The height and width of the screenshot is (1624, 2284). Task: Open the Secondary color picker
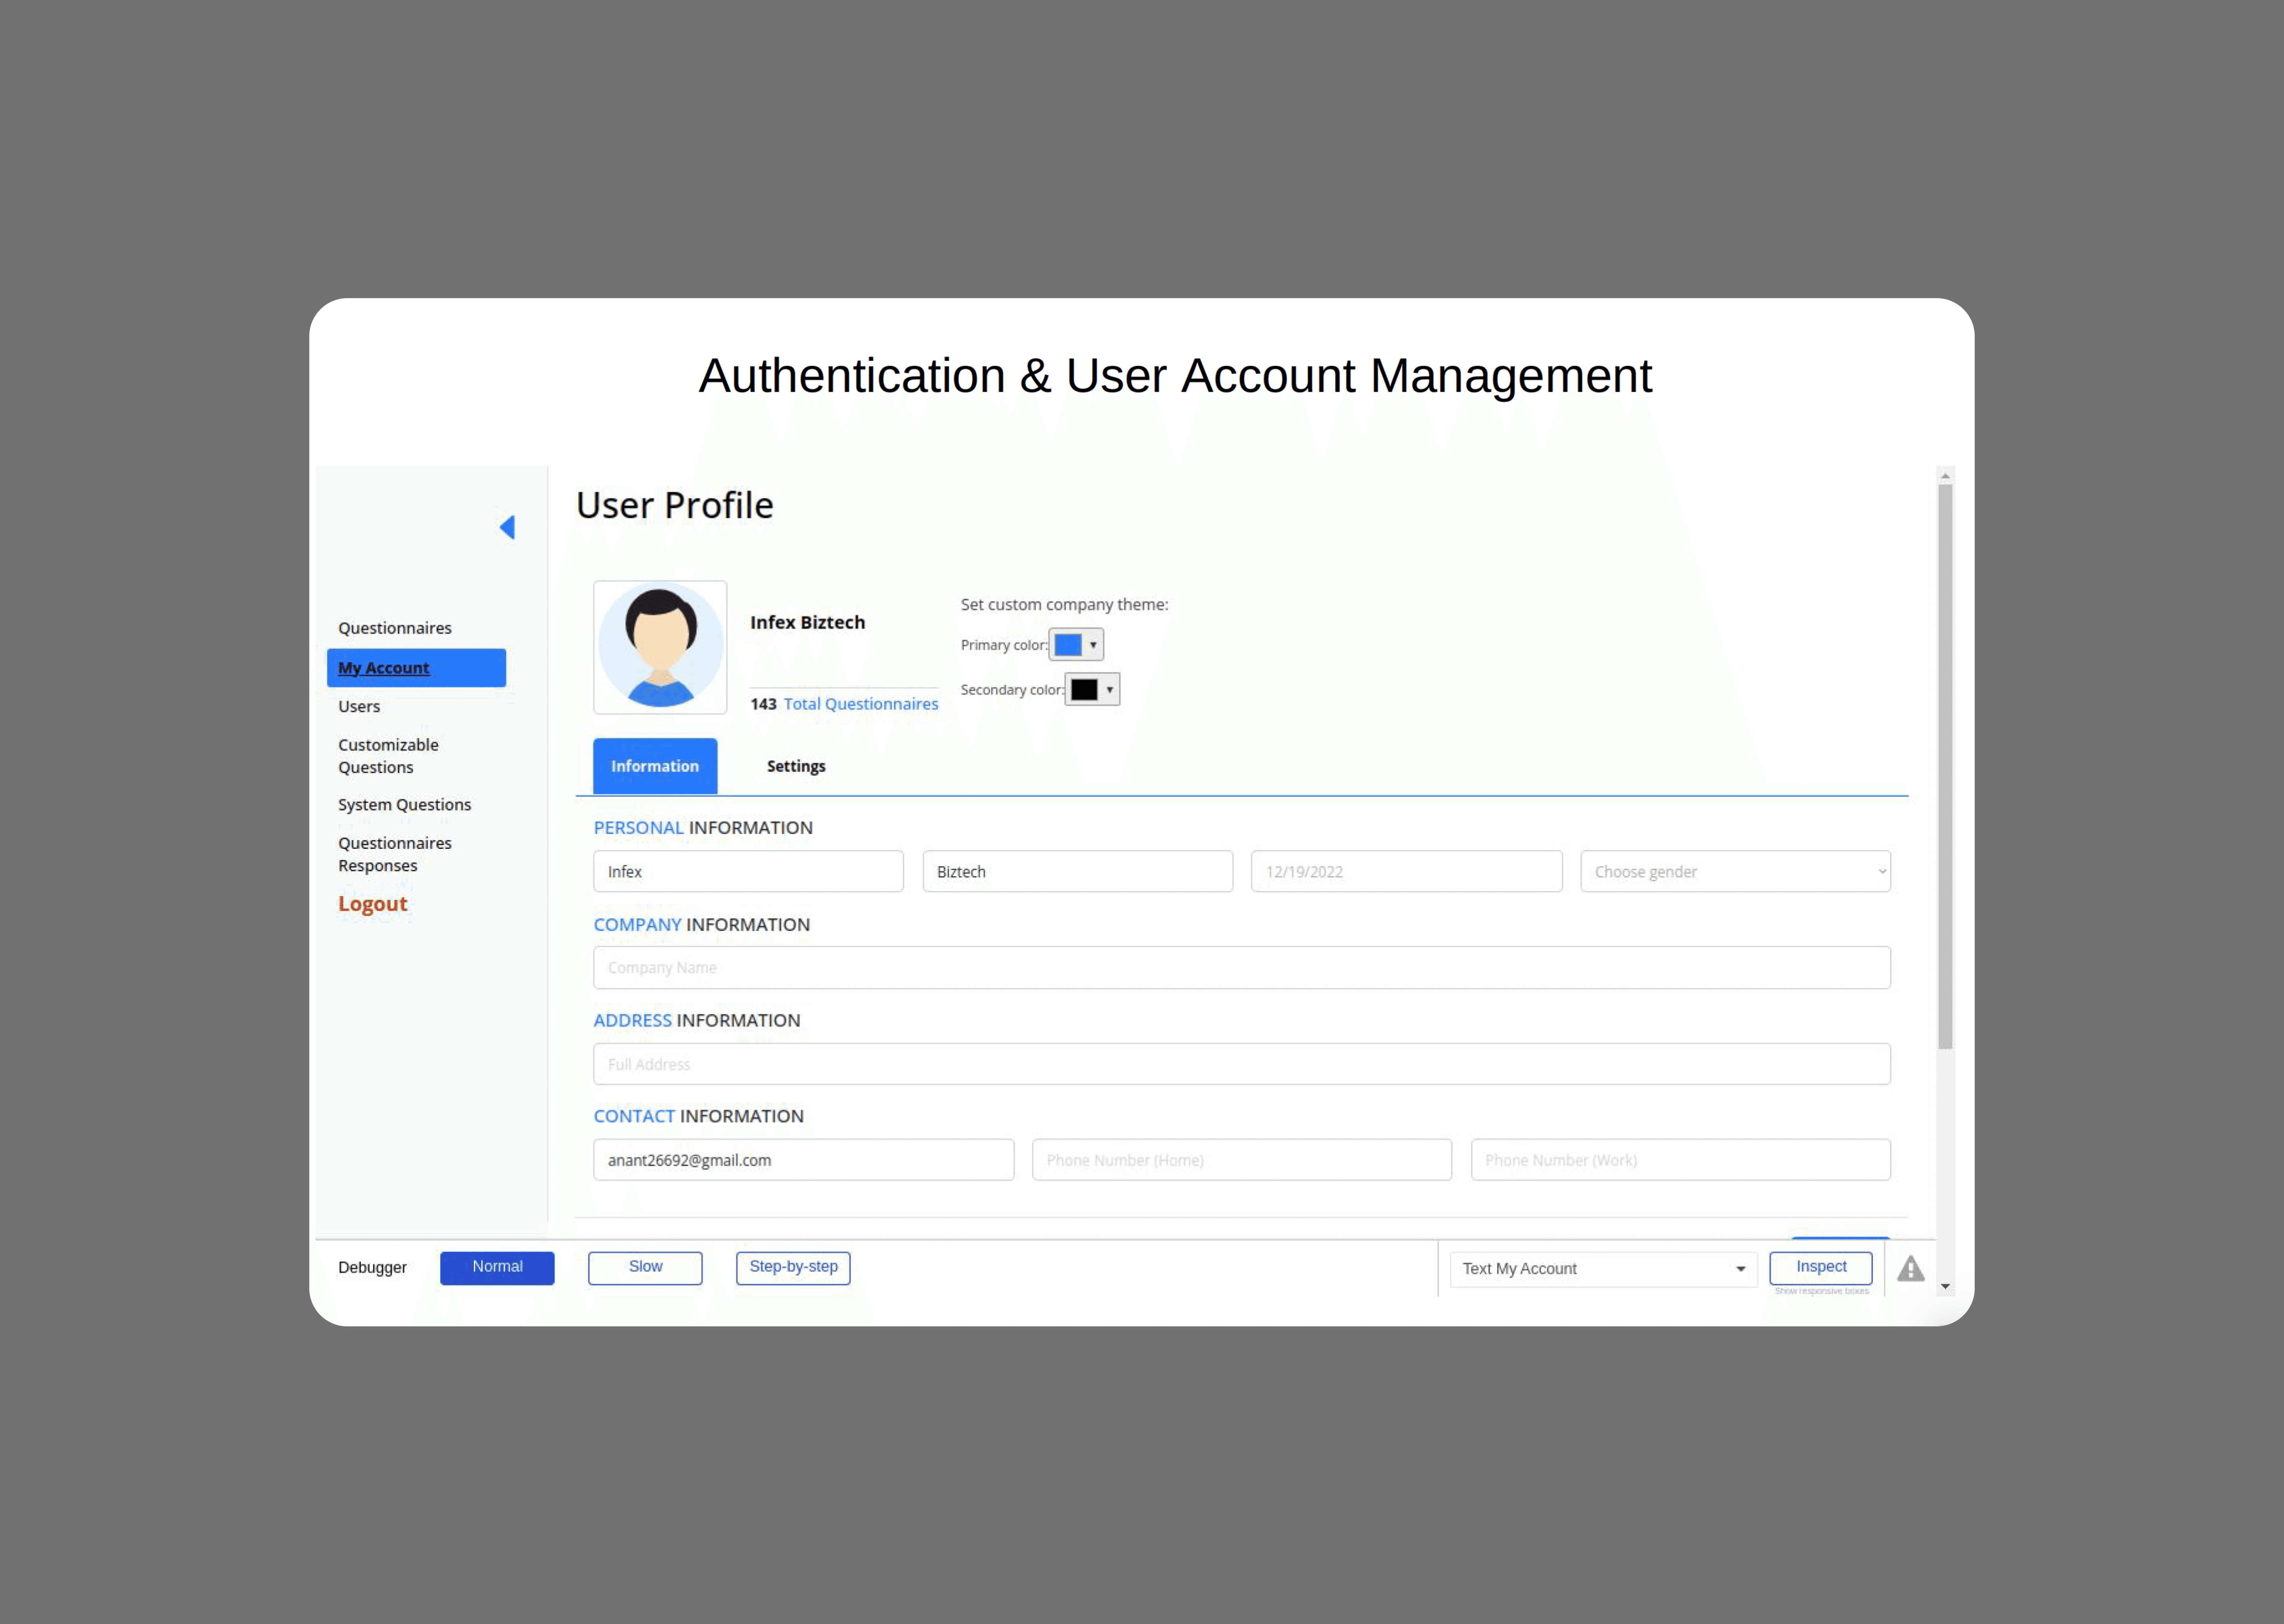point(1092,689)
